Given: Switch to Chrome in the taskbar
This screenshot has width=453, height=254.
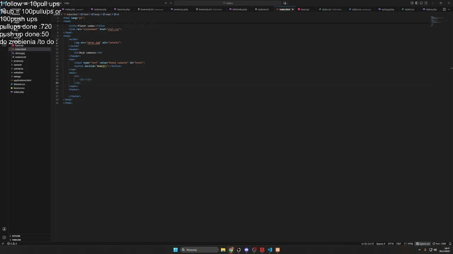Looking at the screenshot, I should click(x=231, y=250).
